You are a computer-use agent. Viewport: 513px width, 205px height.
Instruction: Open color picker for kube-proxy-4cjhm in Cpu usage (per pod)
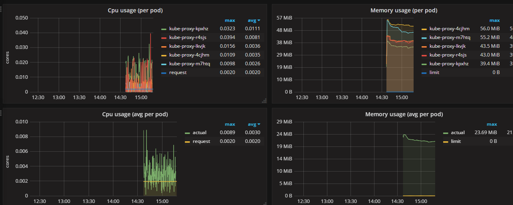click(164, 55)
